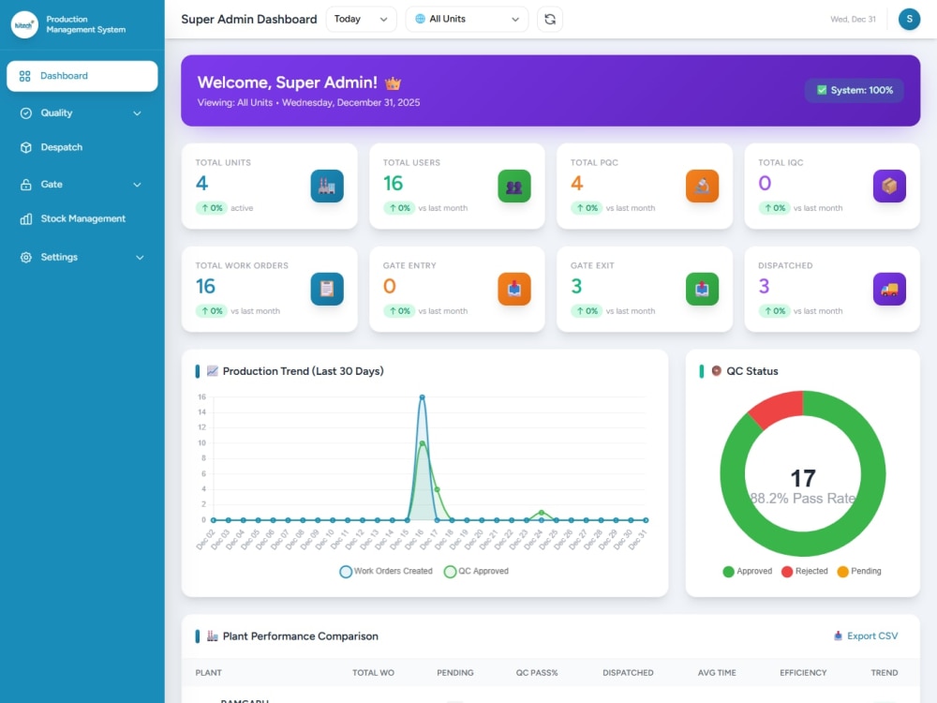The height and width of the screenshot is (703, 937).
Task: Click the PENDING column header
Action: click(454, 672)
